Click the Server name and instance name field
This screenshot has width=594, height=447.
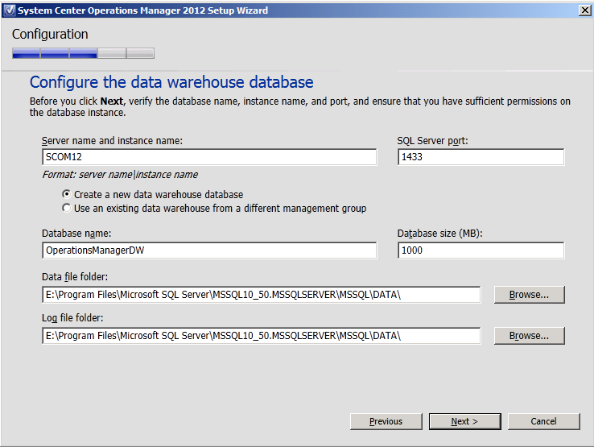[209, 157]
